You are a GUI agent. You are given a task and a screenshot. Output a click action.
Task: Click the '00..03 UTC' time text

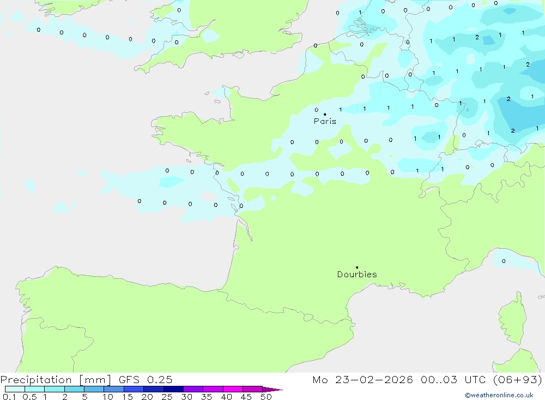[453, 379]
